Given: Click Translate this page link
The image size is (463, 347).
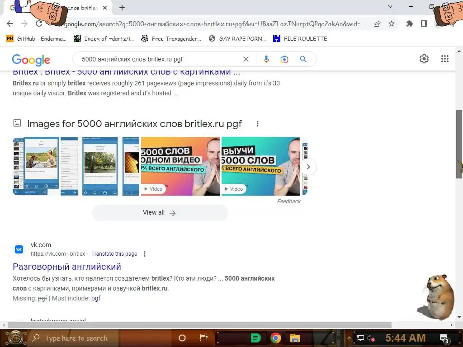Looking at the screenshot, I should tap(114, 254).
